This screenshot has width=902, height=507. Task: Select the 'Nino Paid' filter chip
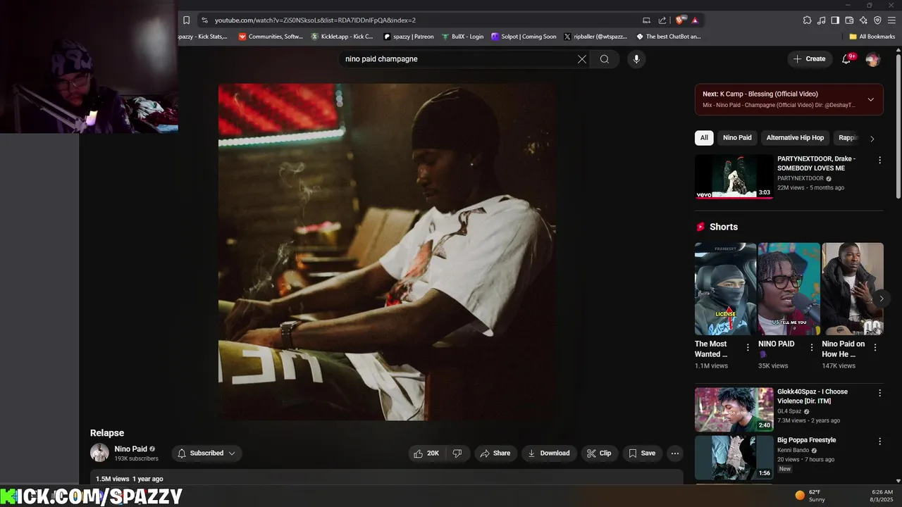click(x=737, y=138)
